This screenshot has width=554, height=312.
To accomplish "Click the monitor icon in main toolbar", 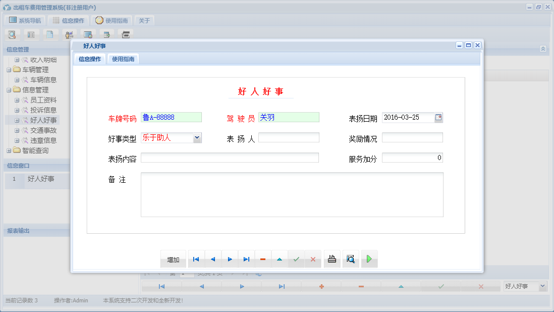I will pyautogui.click(x=88, y=35).
